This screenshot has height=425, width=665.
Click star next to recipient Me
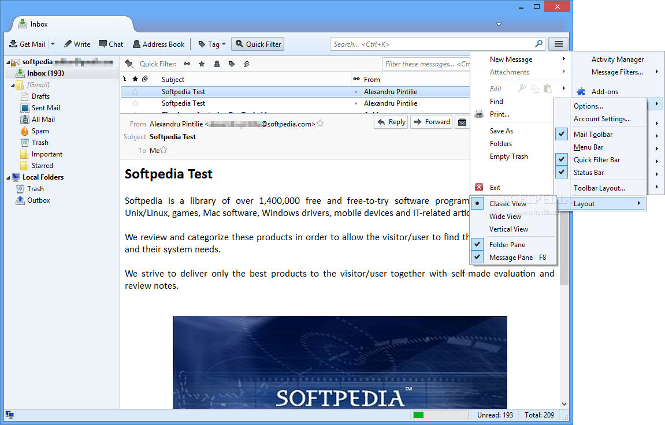point(164,150)
